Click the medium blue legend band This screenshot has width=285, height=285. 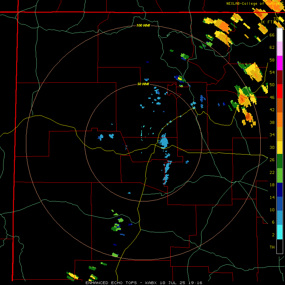coord(280,204)
